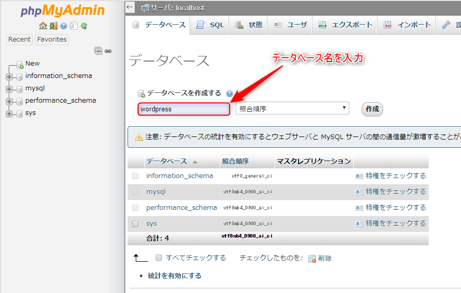Viewport: 461px width, 293px height.
Task: Tick the sys database checkbox
Action: point(135,224)
